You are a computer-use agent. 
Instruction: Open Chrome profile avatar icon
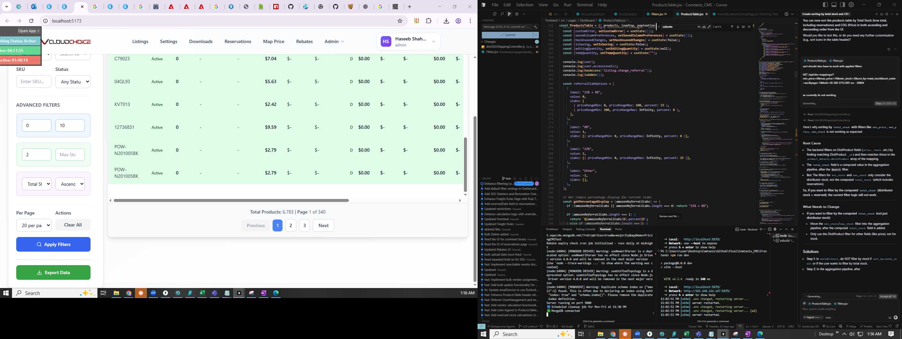[458, 21]
